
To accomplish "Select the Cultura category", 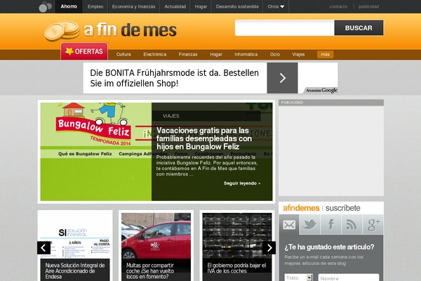I will 123,55.
